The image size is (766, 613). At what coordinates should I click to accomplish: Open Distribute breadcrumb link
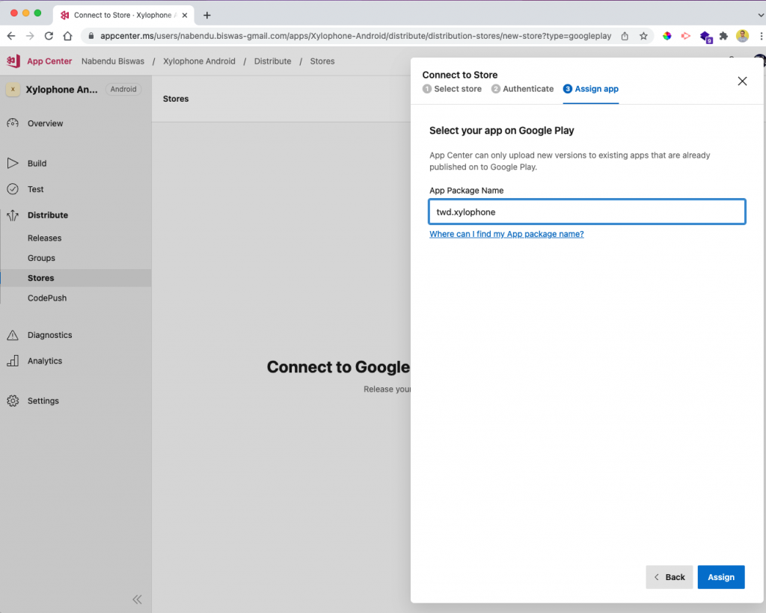(x=272, y=61)
